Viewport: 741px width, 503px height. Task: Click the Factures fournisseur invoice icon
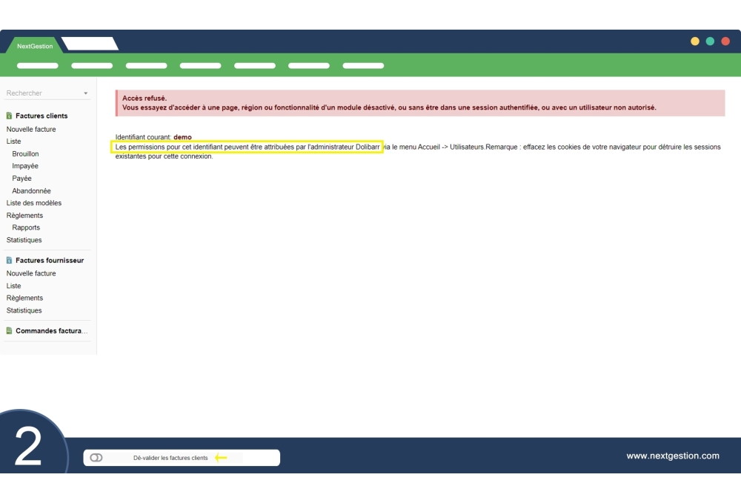pos(7,260)
